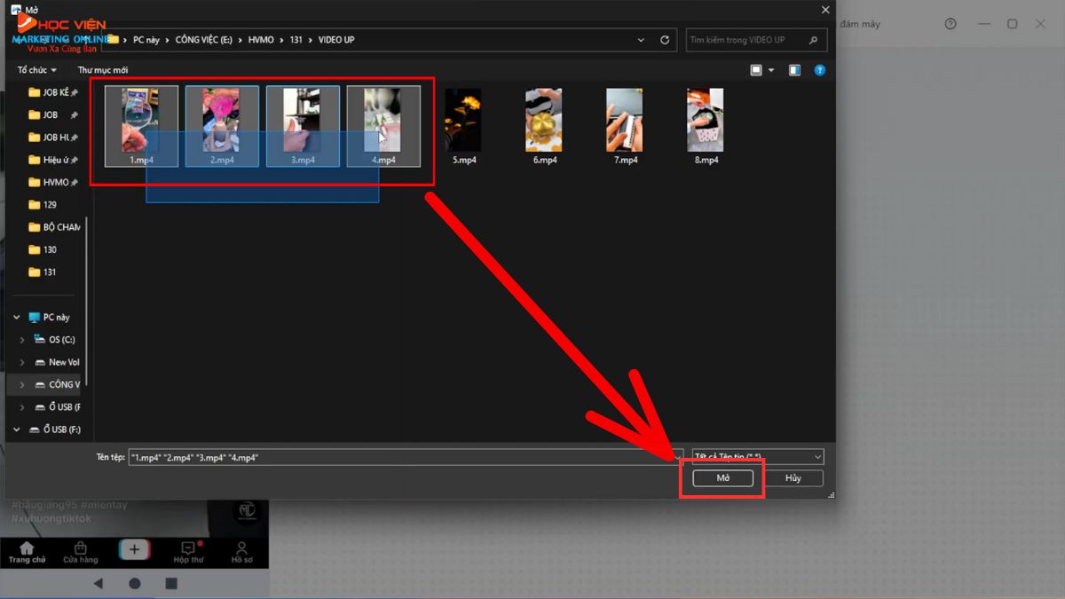The width and height of the screenshot is (1065, 599).
Task: Select the 6.mp4 video thumbnail
Action: [544, 126]
